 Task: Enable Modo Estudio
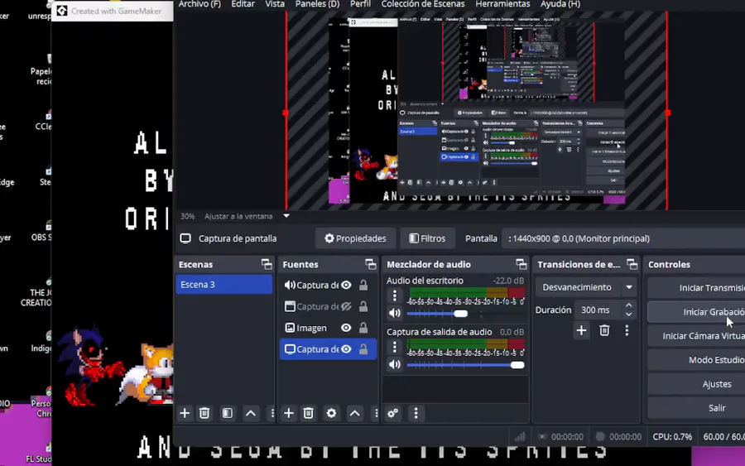pyautogui.click(x=696, y=360)
